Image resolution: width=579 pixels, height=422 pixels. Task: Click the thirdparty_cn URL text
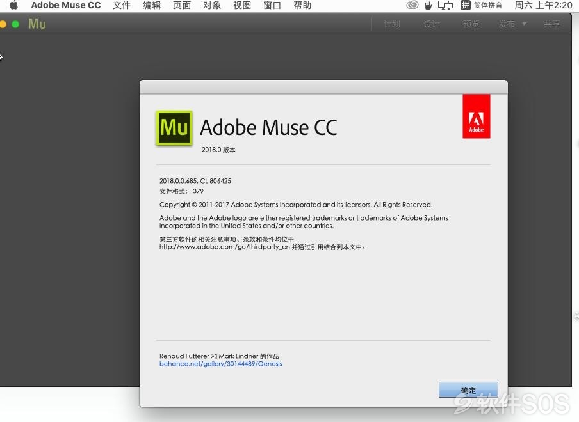click(x=225, y=247)
